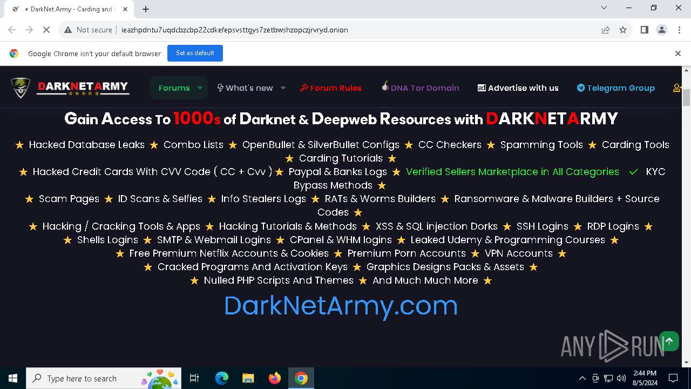Click the network icon in the system tray
Viewport: 691px width, 389px height.
608,378
